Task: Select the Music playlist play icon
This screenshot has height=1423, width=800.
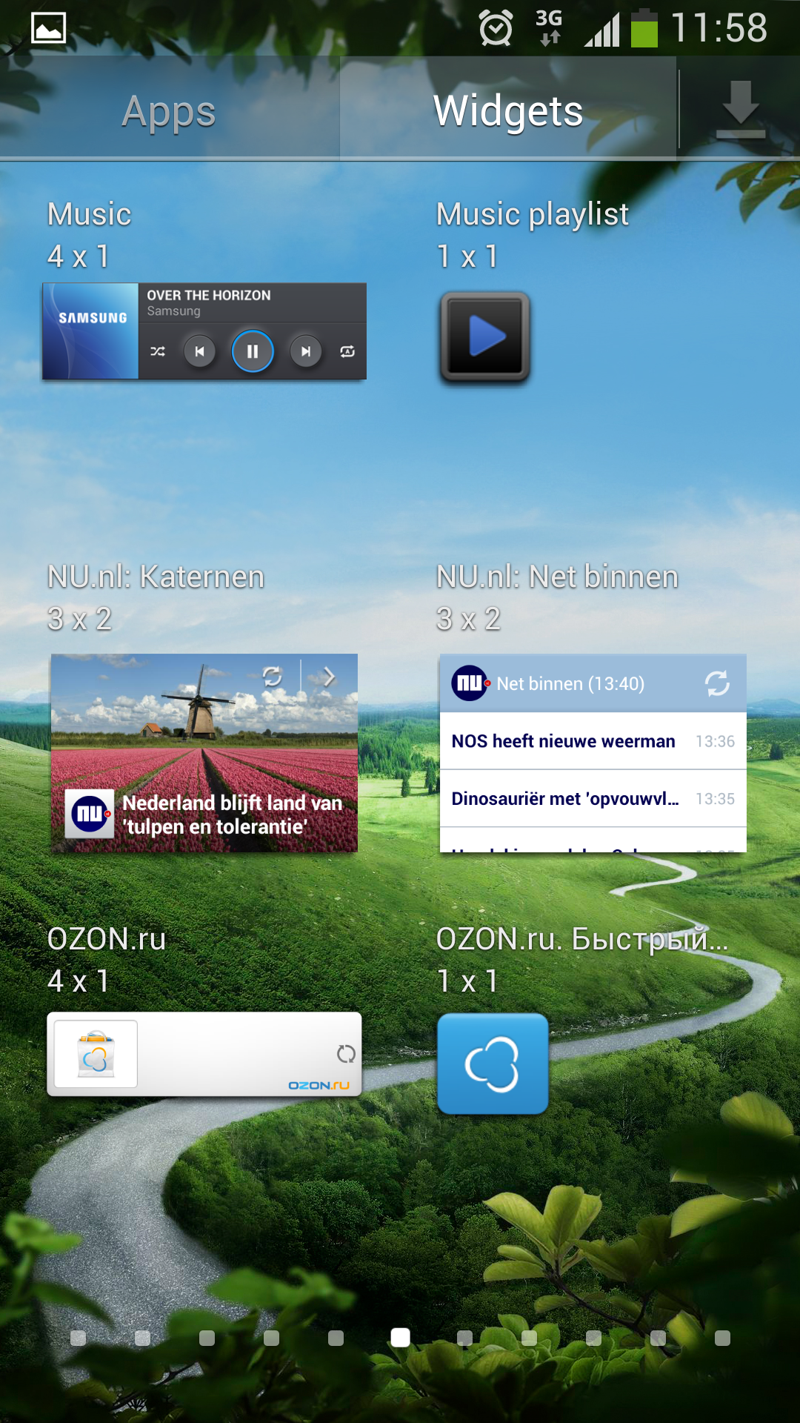Action: (485, 336)
